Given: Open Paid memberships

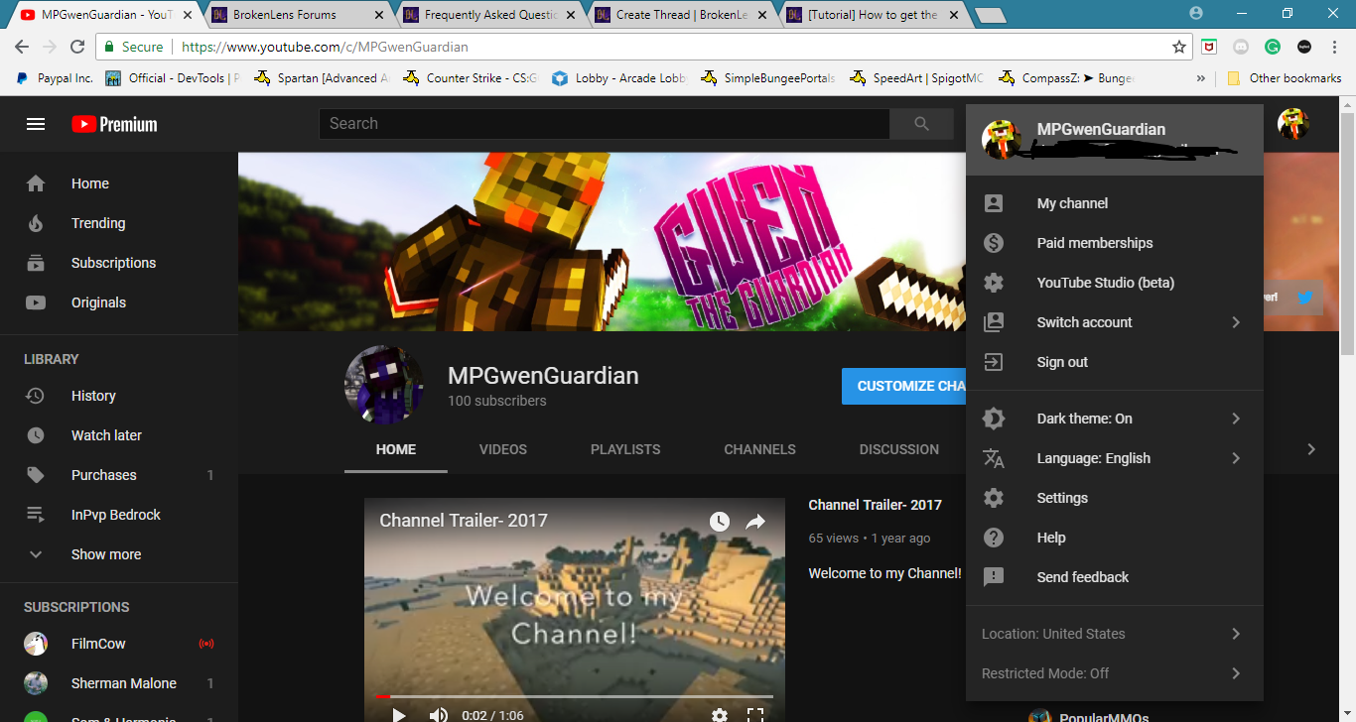Looking at the screenshot, I should point(1114,243).
